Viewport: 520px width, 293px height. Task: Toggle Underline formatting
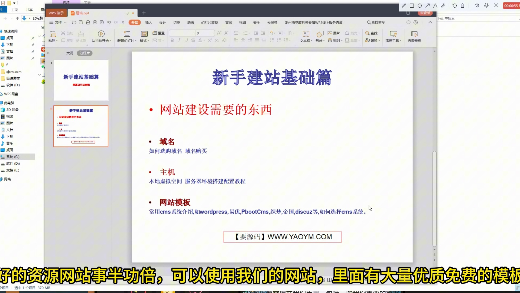186,40
